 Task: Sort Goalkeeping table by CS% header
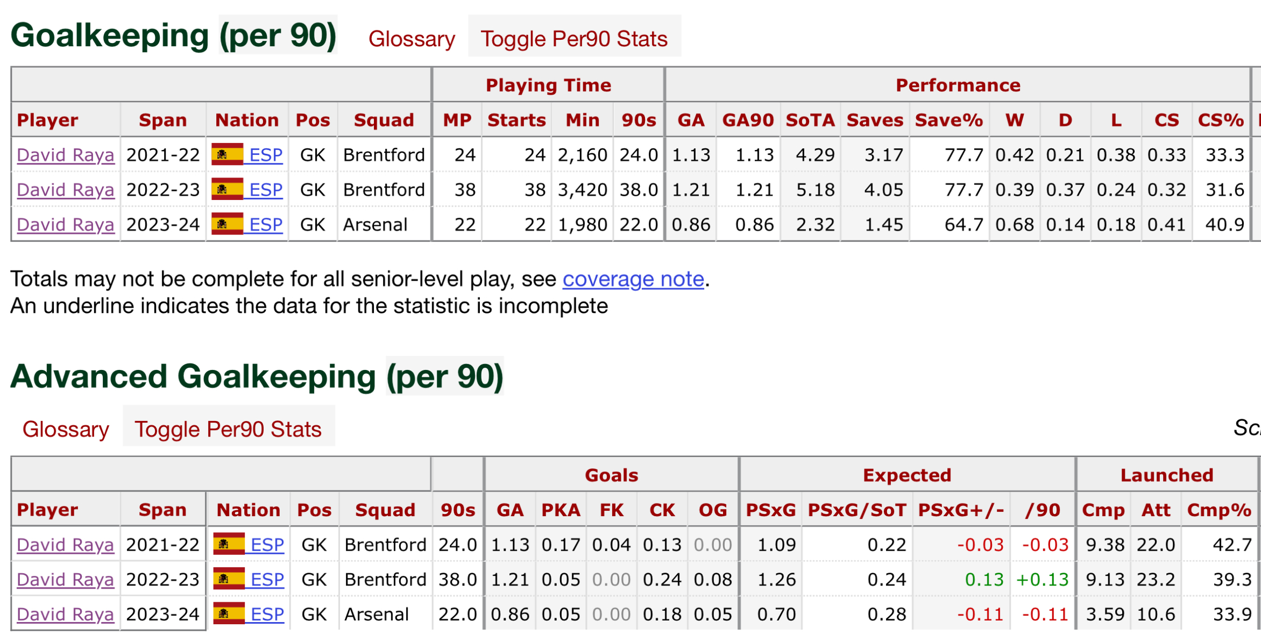(1221, 120)
